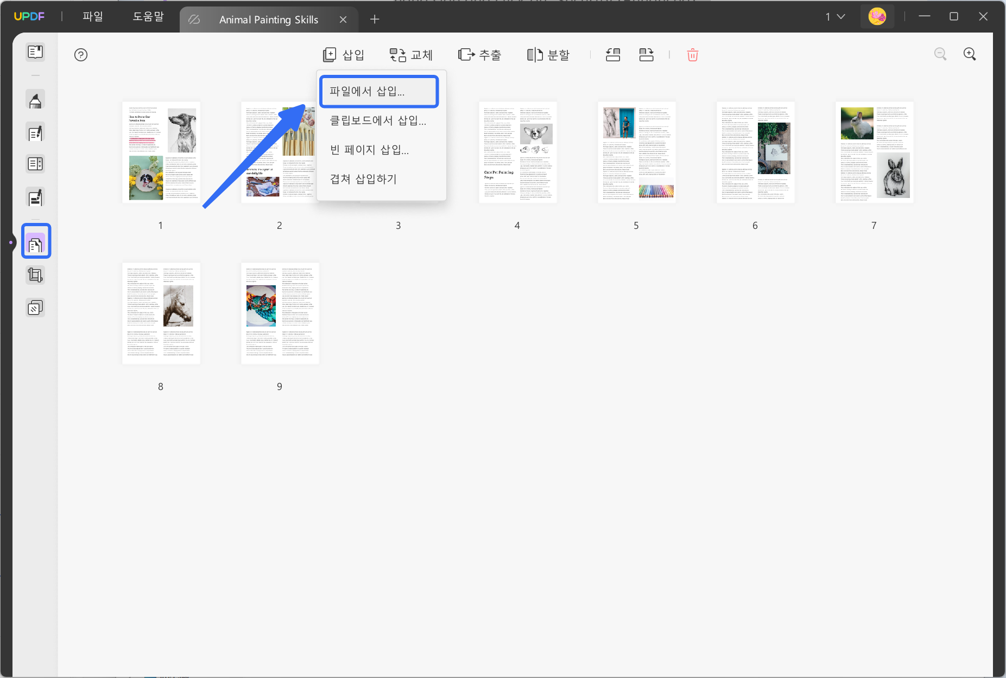
Task: Open the user avatar account icon
Action: [x=877, y=17]
